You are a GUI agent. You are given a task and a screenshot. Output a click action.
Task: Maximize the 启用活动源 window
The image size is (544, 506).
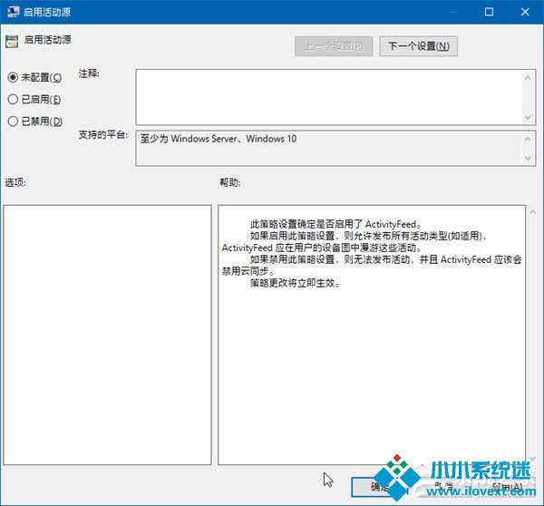pyautogui.click(x=489, y=12)
